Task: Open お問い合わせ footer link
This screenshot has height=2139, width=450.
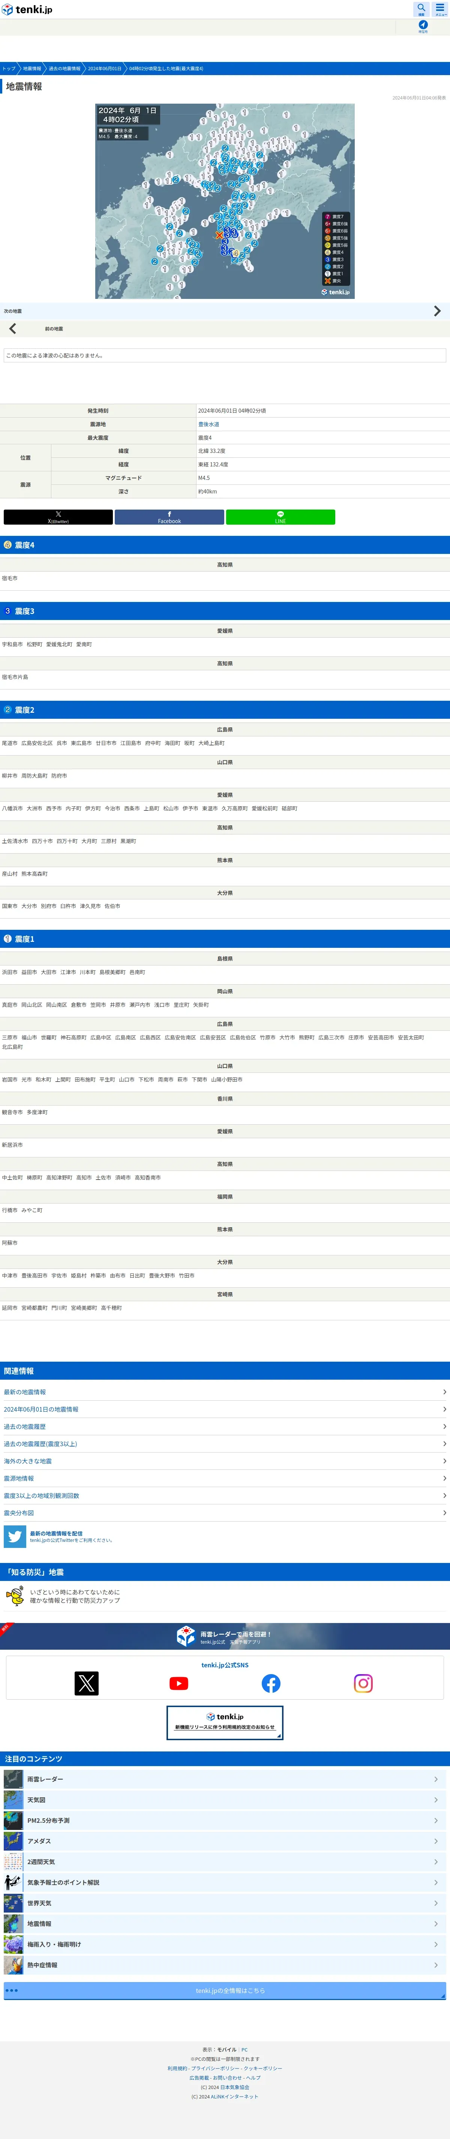Action: 227,2077
